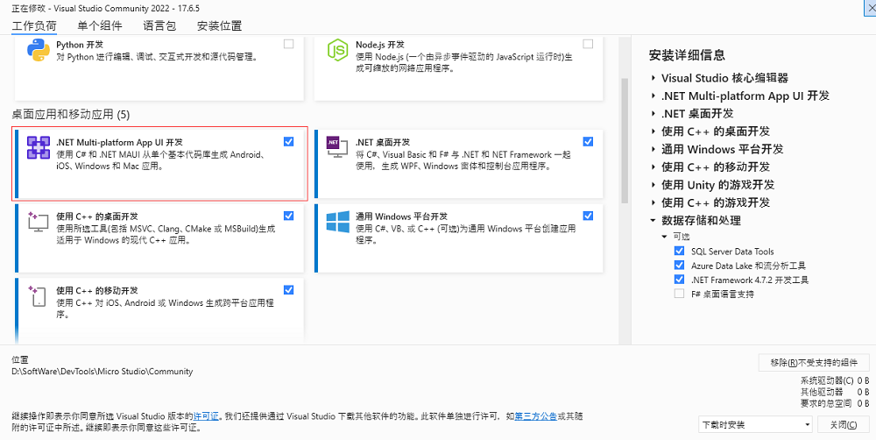
Task: Tick the Python 开发 workload checkbox
Action: coord(289,44)
